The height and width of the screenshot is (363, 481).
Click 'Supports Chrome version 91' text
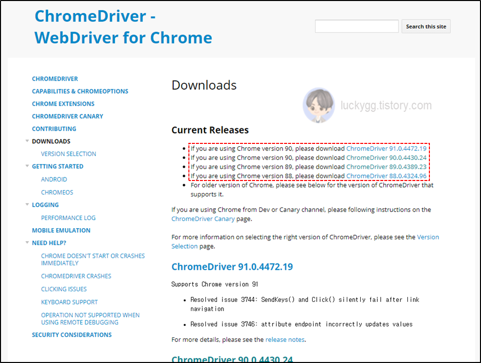pyautogui.click(x=215, y=284)
